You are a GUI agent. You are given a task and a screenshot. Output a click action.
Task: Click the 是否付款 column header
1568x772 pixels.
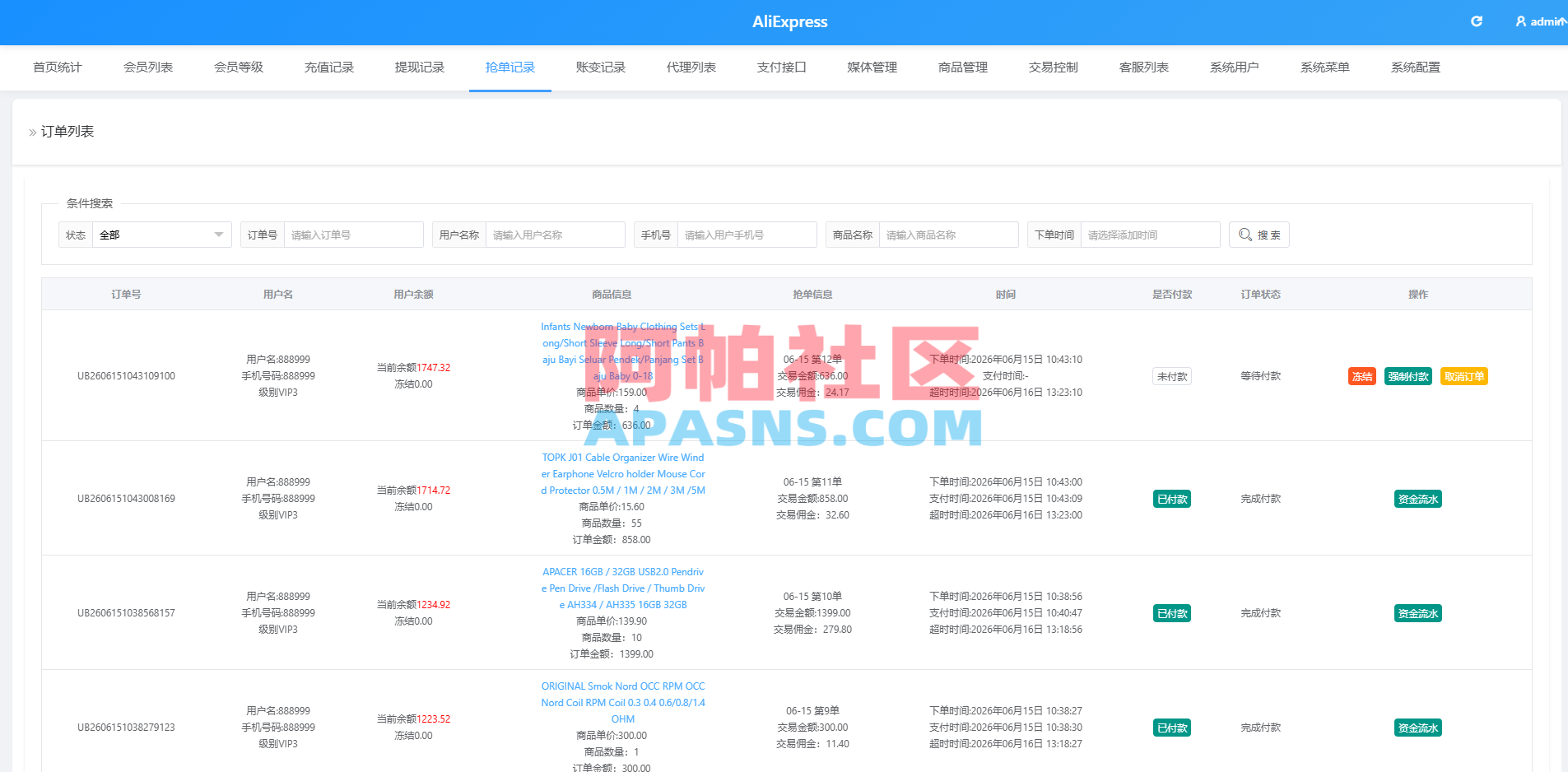coord(1172,295)
